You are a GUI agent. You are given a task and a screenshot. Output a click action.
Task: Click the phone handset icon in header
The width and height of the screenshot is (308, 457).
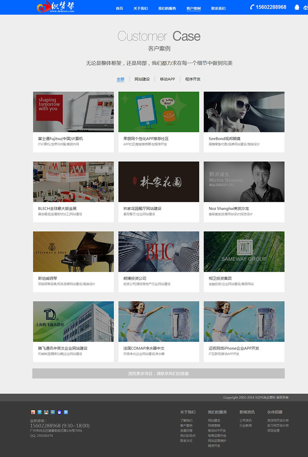[252, 7]
